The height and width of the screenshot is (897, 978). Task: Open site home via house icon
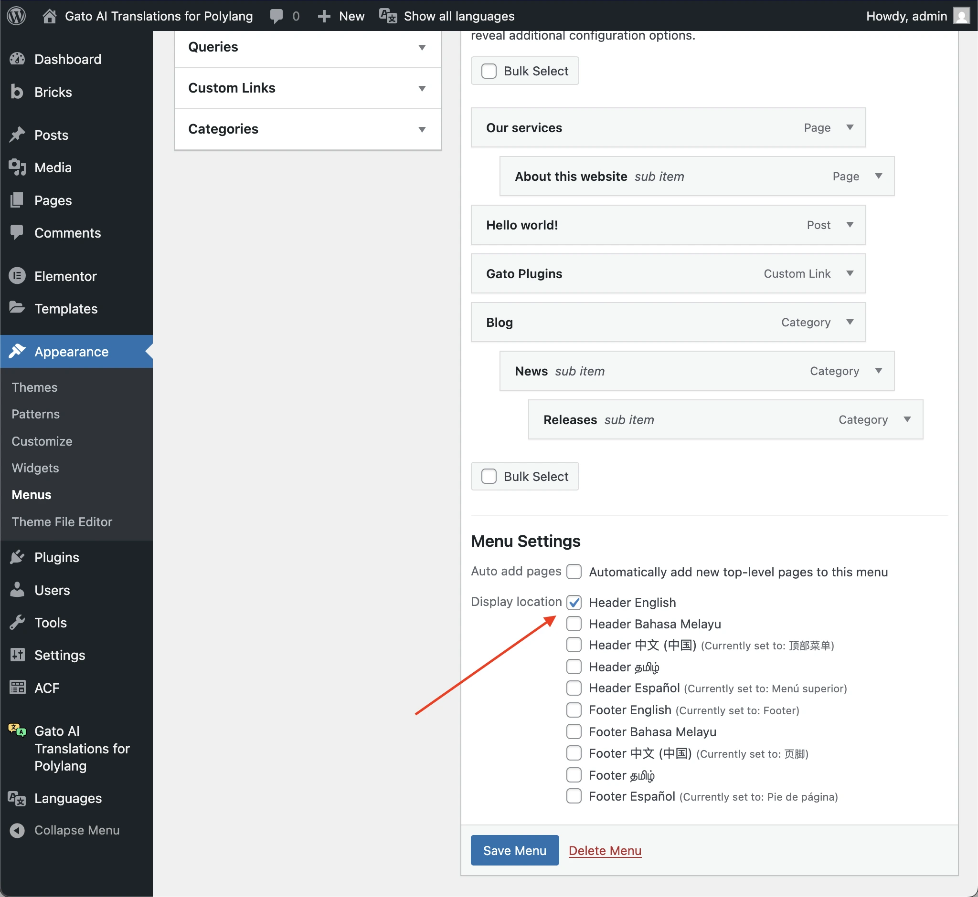(49, 16)
